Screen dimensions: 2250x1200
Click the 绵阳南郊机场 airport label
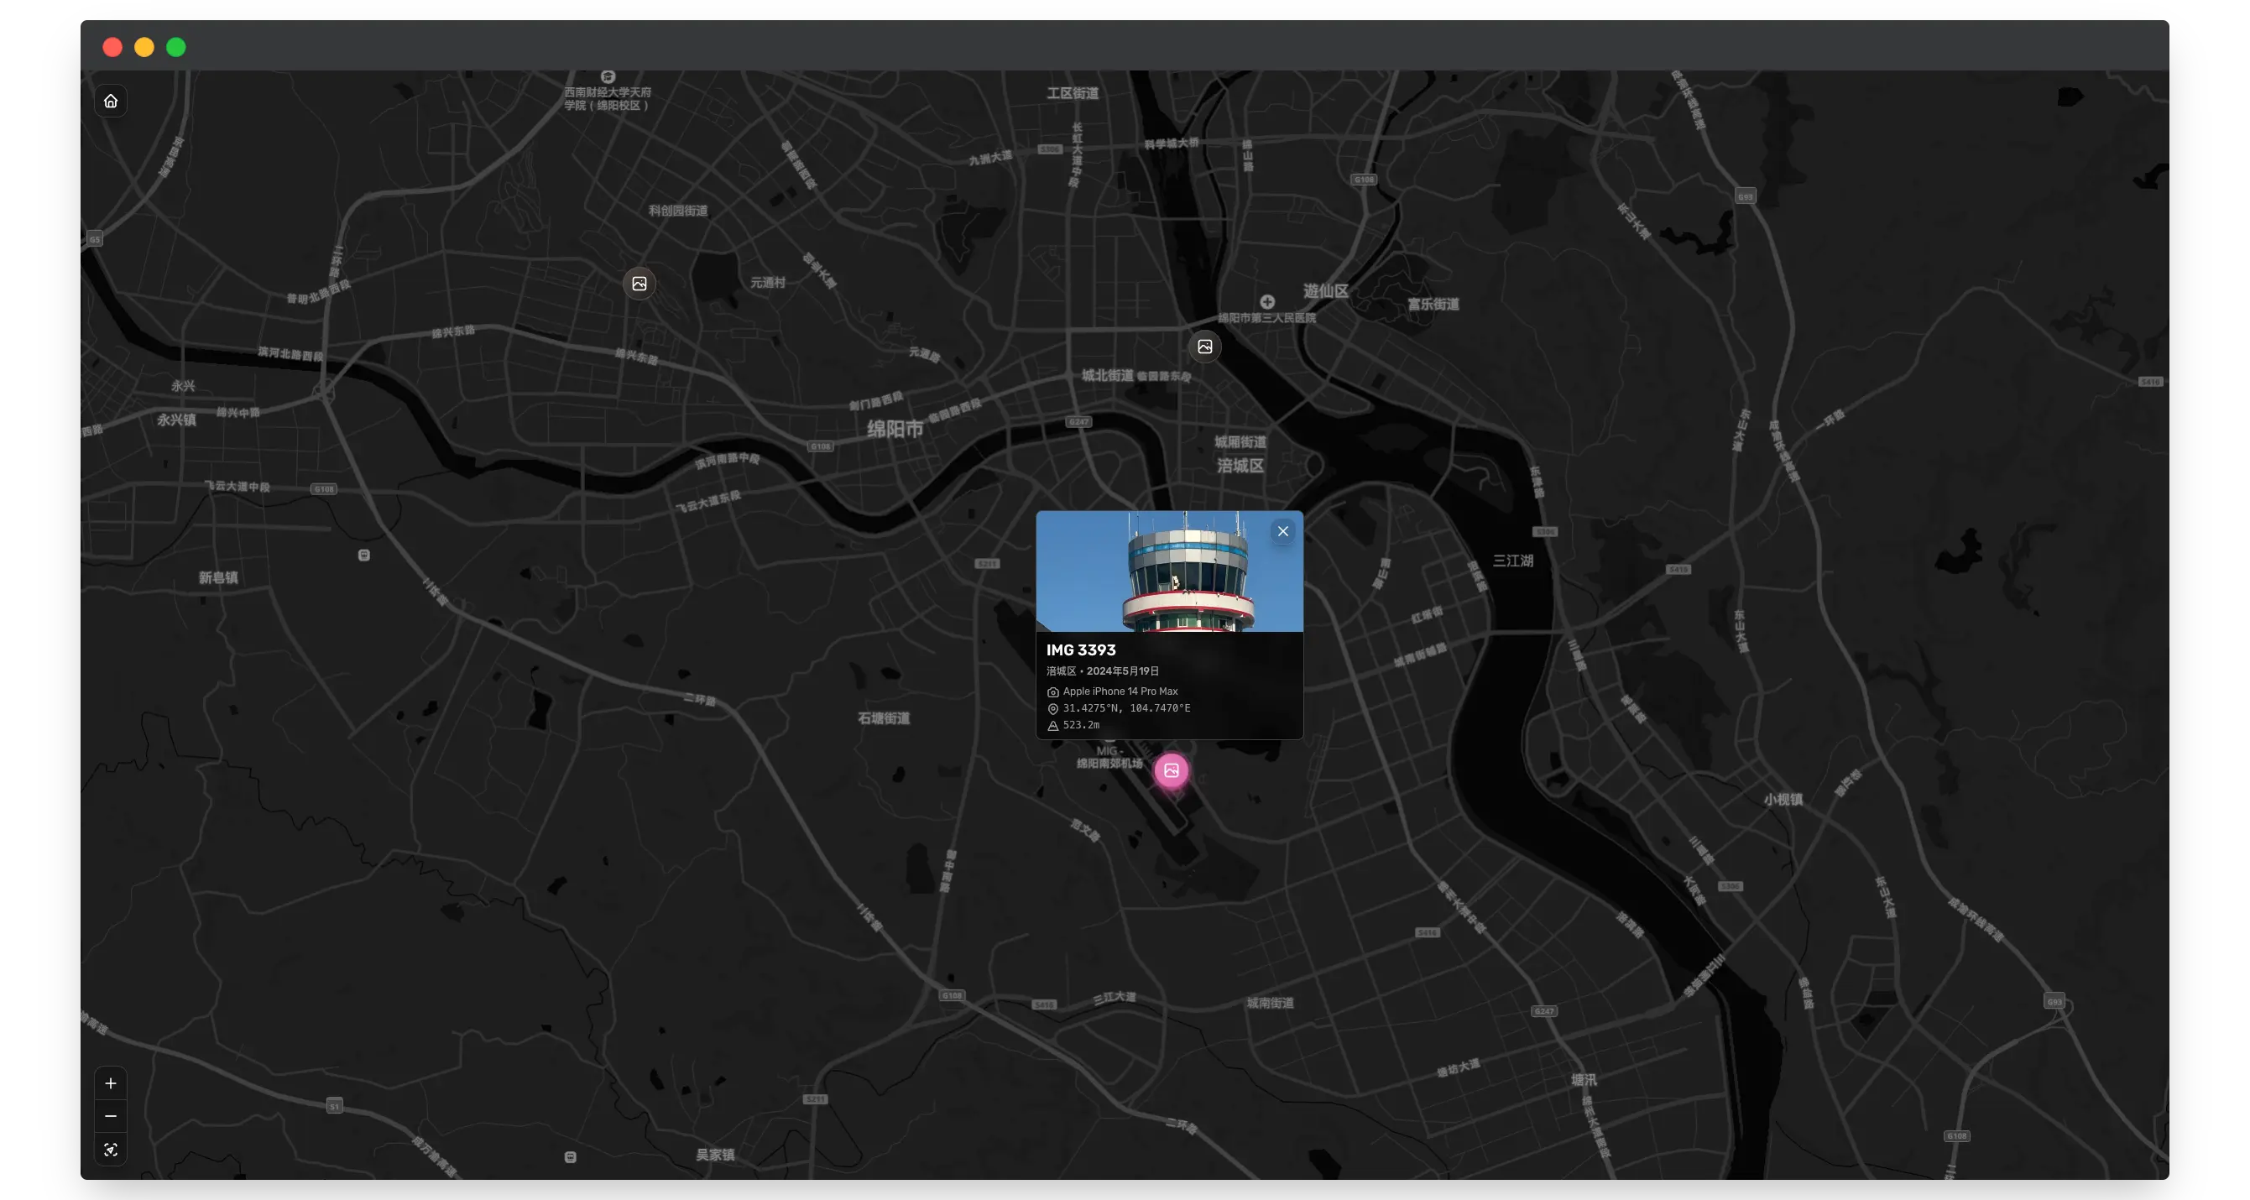pyautogui.click(x=1109, y=764)
